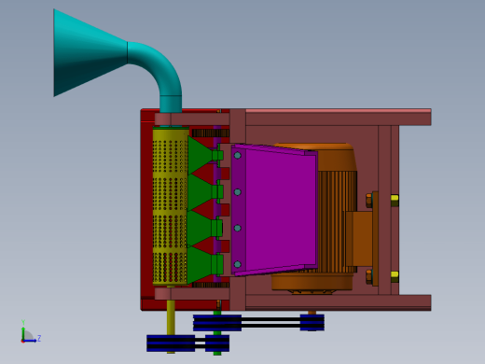Click the Y axis label of triad
Image resolution: width=485 pixels, height=364 pixels.
pyautogui.click(x=23, y=322)
